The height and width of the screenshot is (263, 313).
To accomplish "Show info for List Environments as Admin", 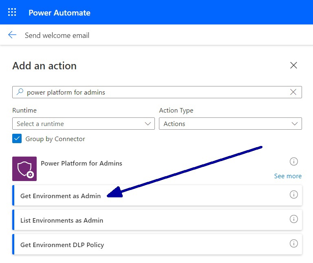I will (293, 219).
